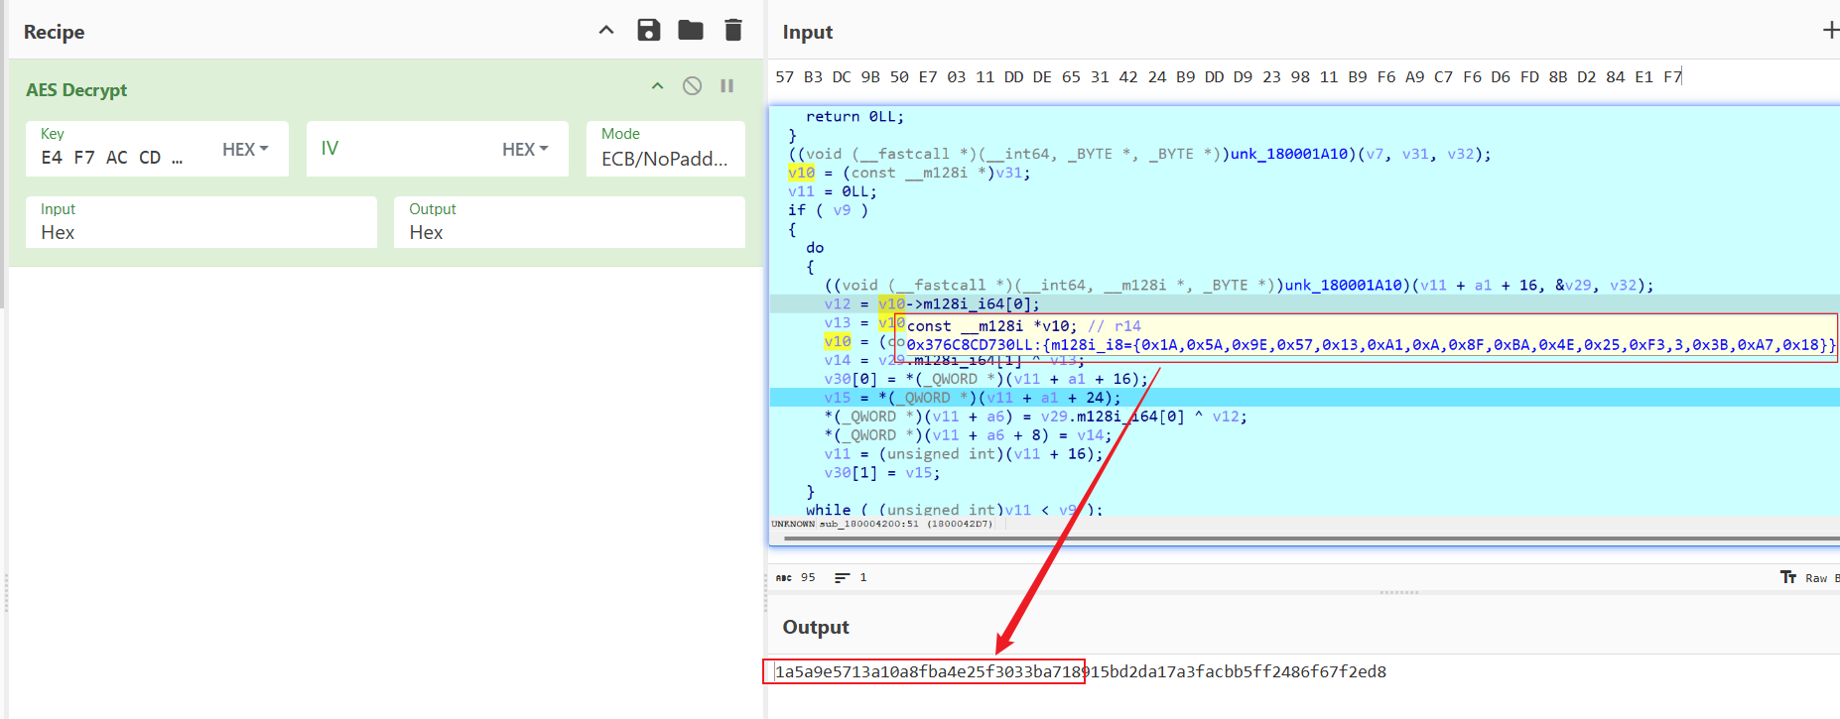This screenshot has width=1840, height=719.
Task: Save the current recipe
Action: (648, 31)
